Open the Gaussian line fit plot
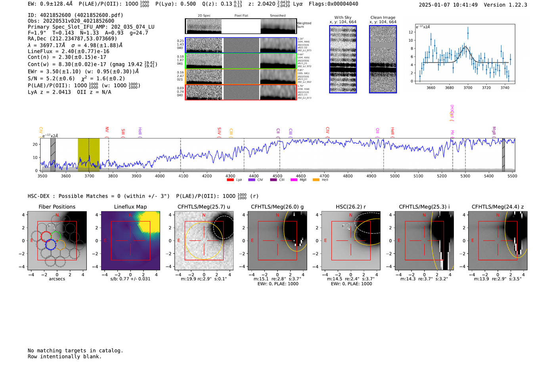This screenshot has height=378, width=555. coord(465,54)
